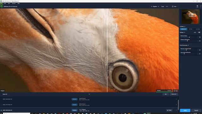Click the DeNoise AI shield logo
Screen dimensions: 202x114
point(2,6)
